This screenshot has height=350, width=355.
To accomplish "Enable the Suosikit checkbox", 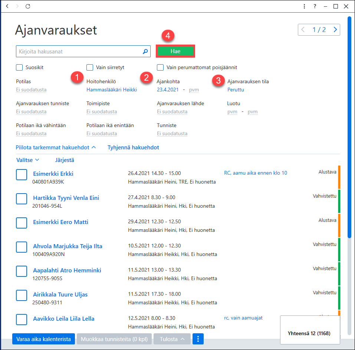I will click(19, 67).
